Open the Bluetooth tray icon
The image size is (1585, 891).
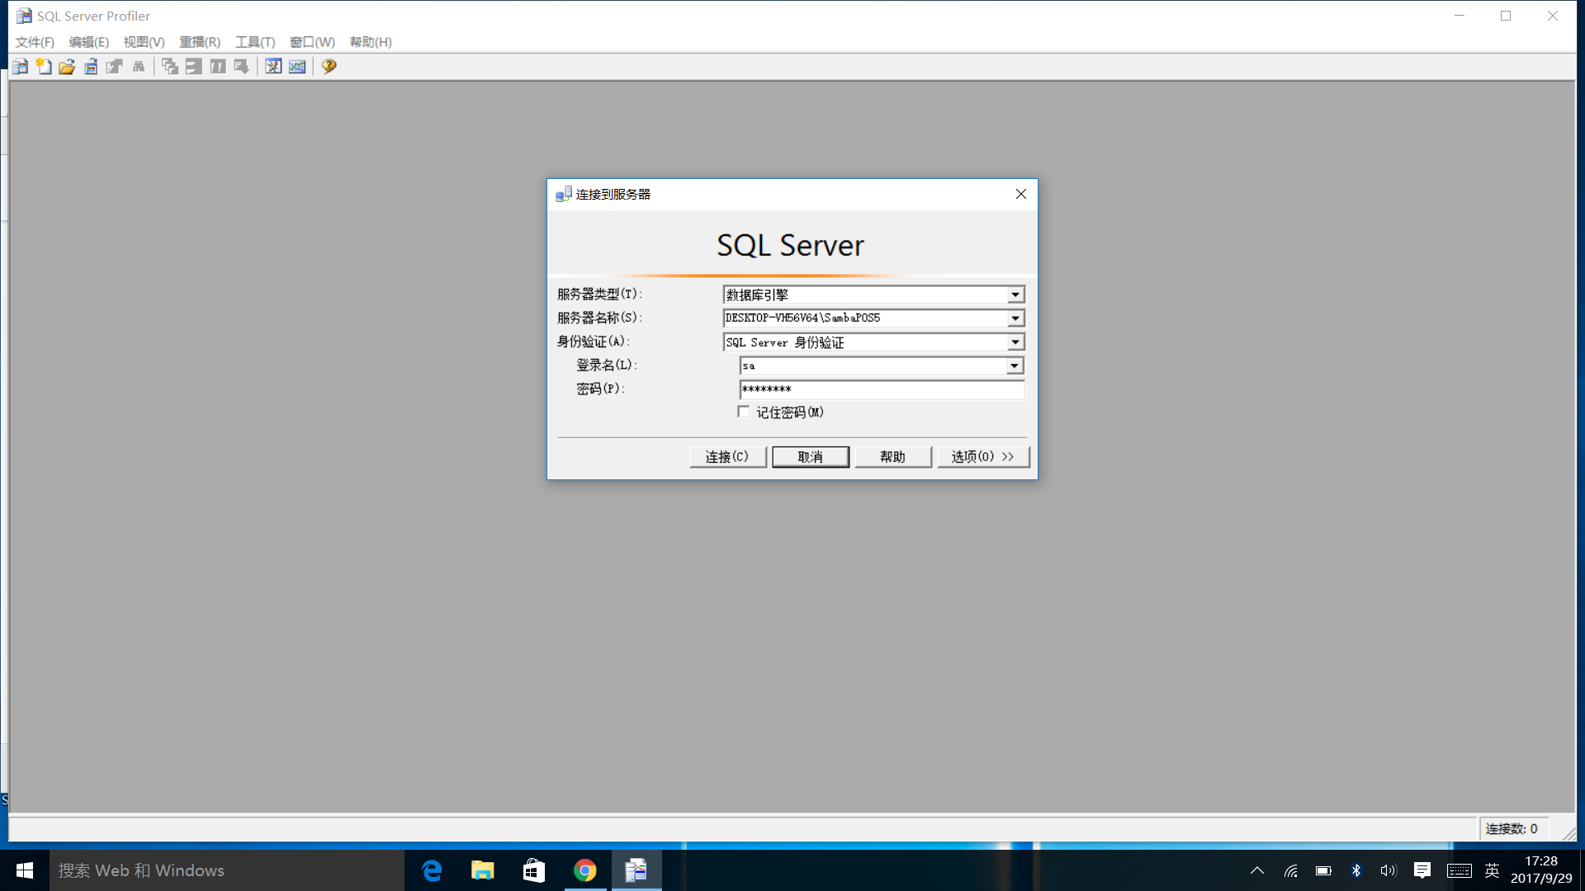click(x=1356, y=870)
